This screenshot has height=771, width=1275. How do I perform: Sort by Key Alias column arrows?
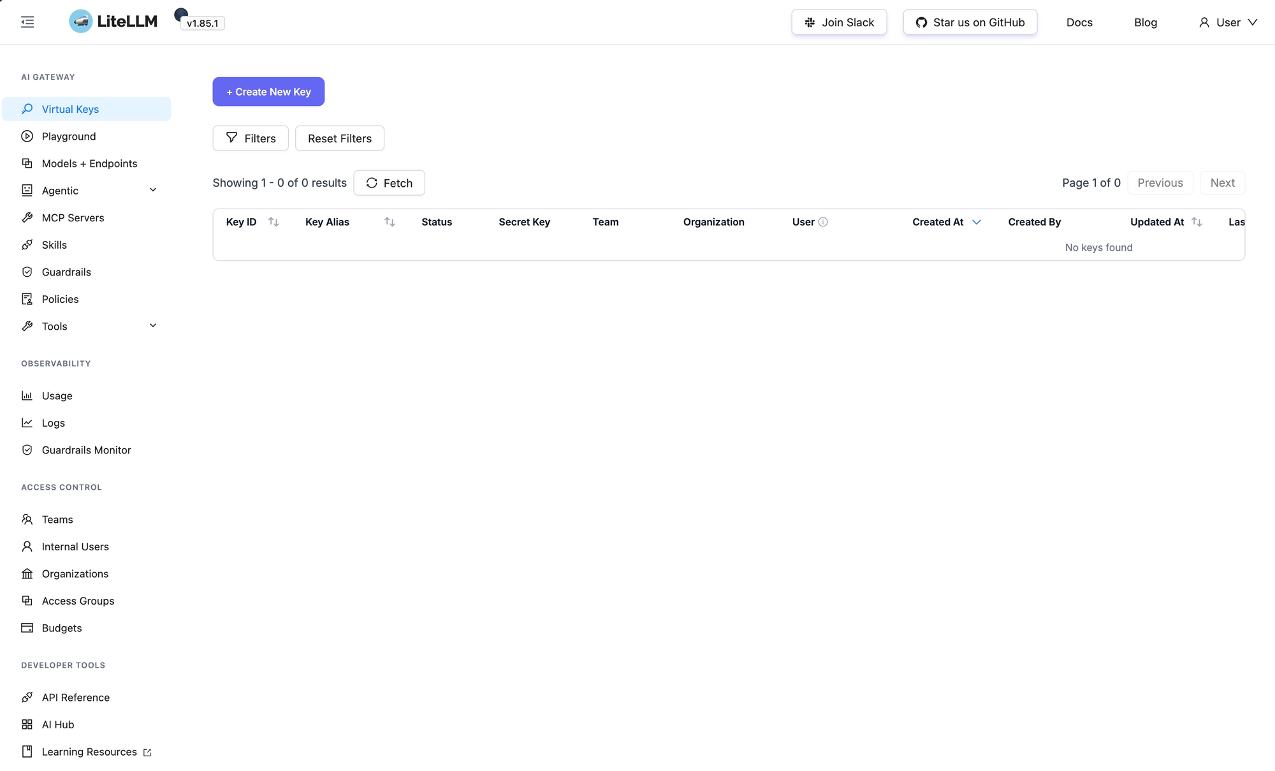point(390,222)
